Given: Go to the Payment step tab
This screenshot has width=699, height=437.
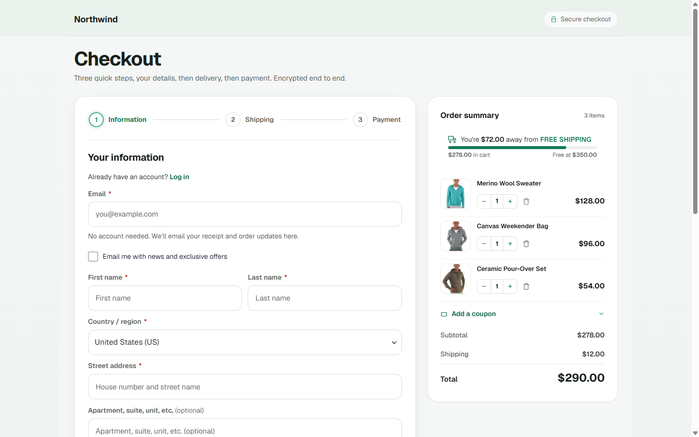Looking at the screenshot, I should tap(377, 119).
